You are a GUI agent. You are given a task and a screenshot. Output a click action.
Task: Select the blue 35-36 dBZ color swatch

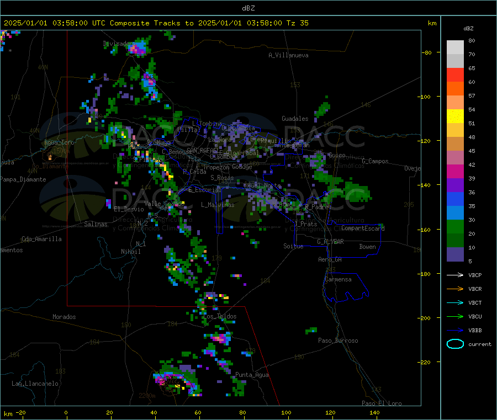455,199
